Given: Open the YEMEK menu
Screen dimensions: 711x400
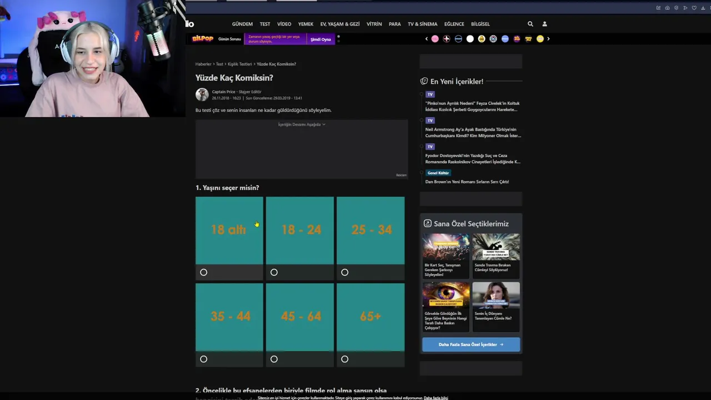Looking at the screenshot, I should 306,24.
